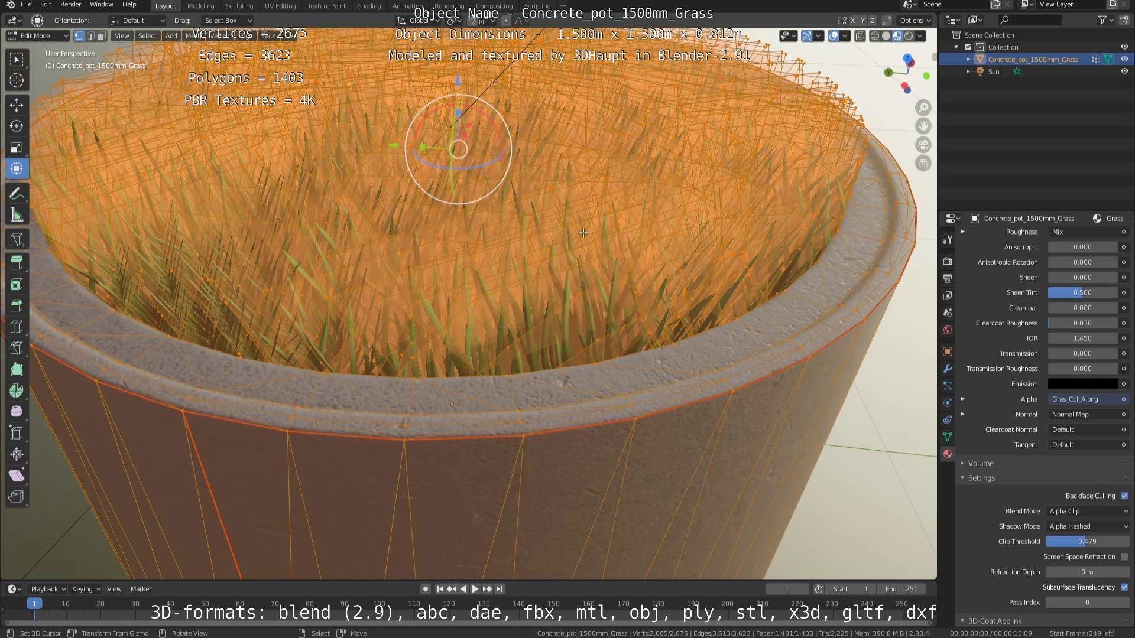Click the viewport Select menu button

[147, 36]
